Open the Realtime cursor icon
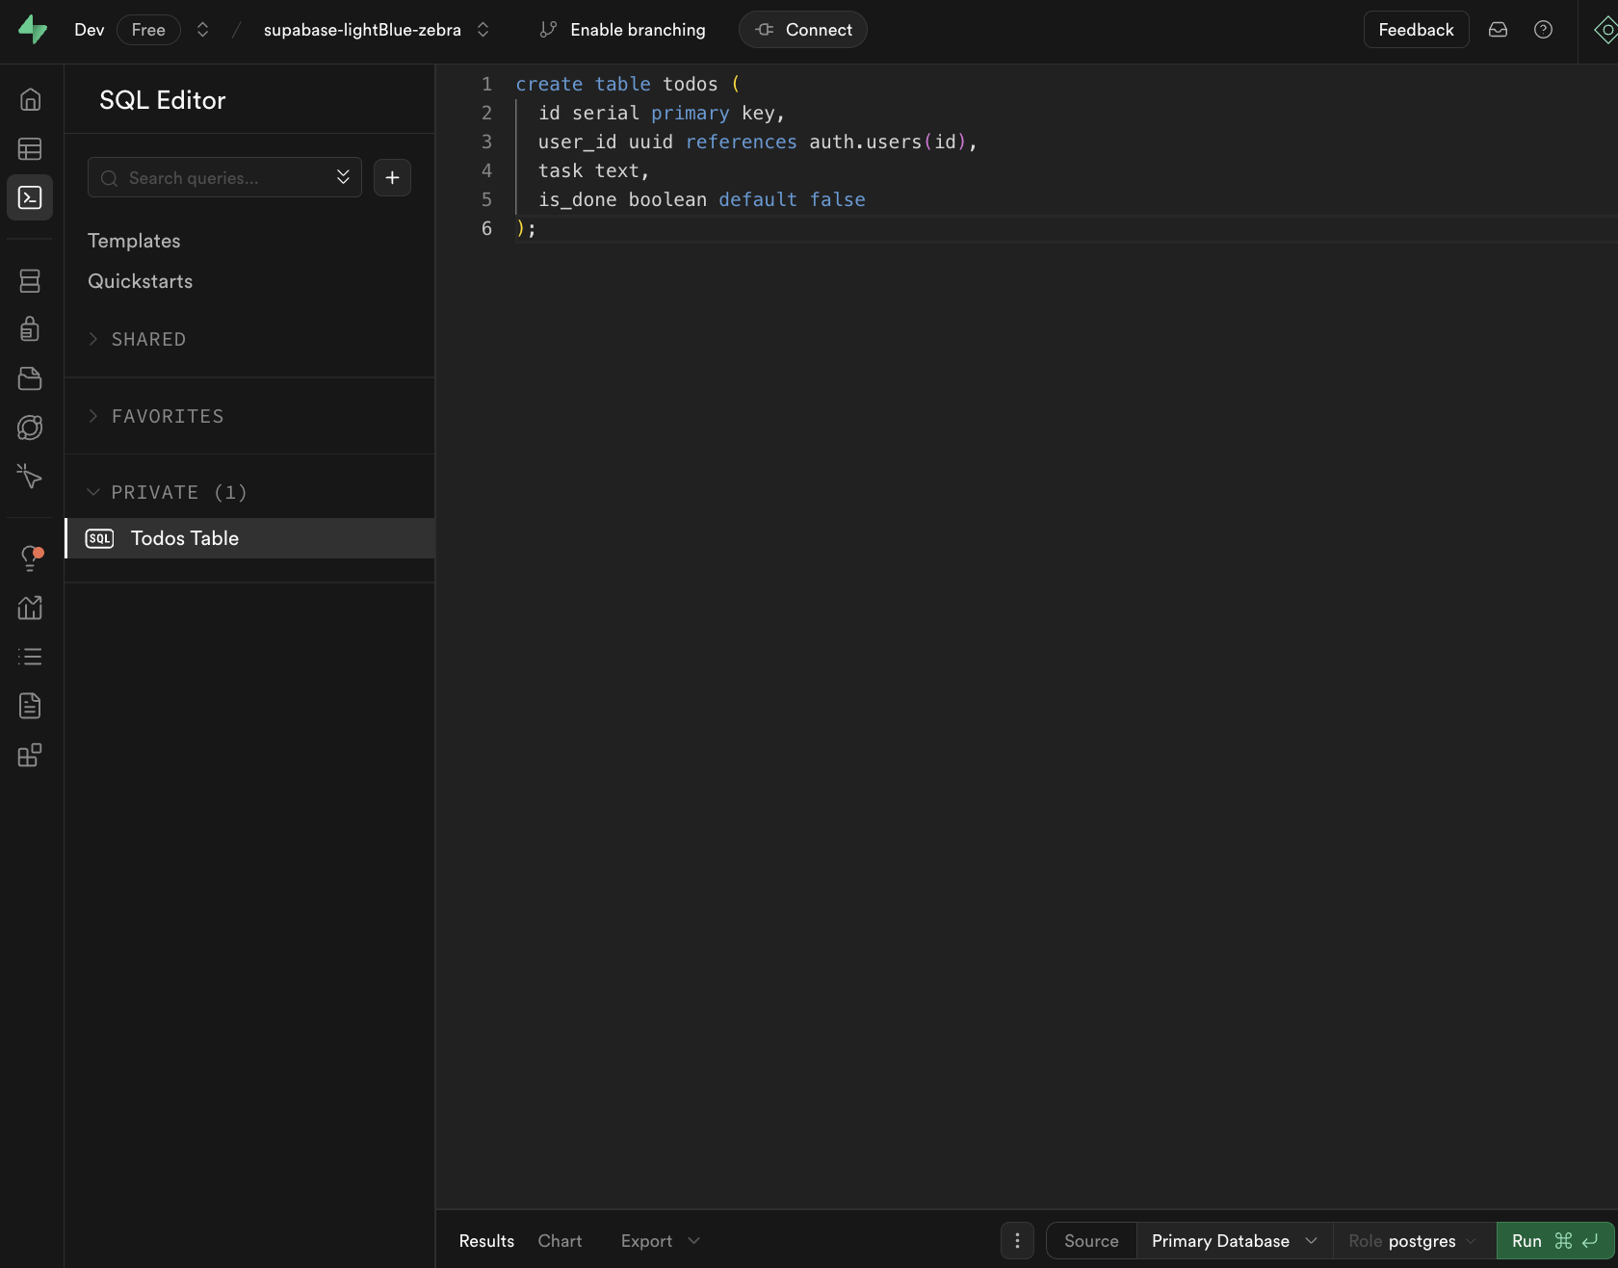The image size is (1618, 1268). 30,476
